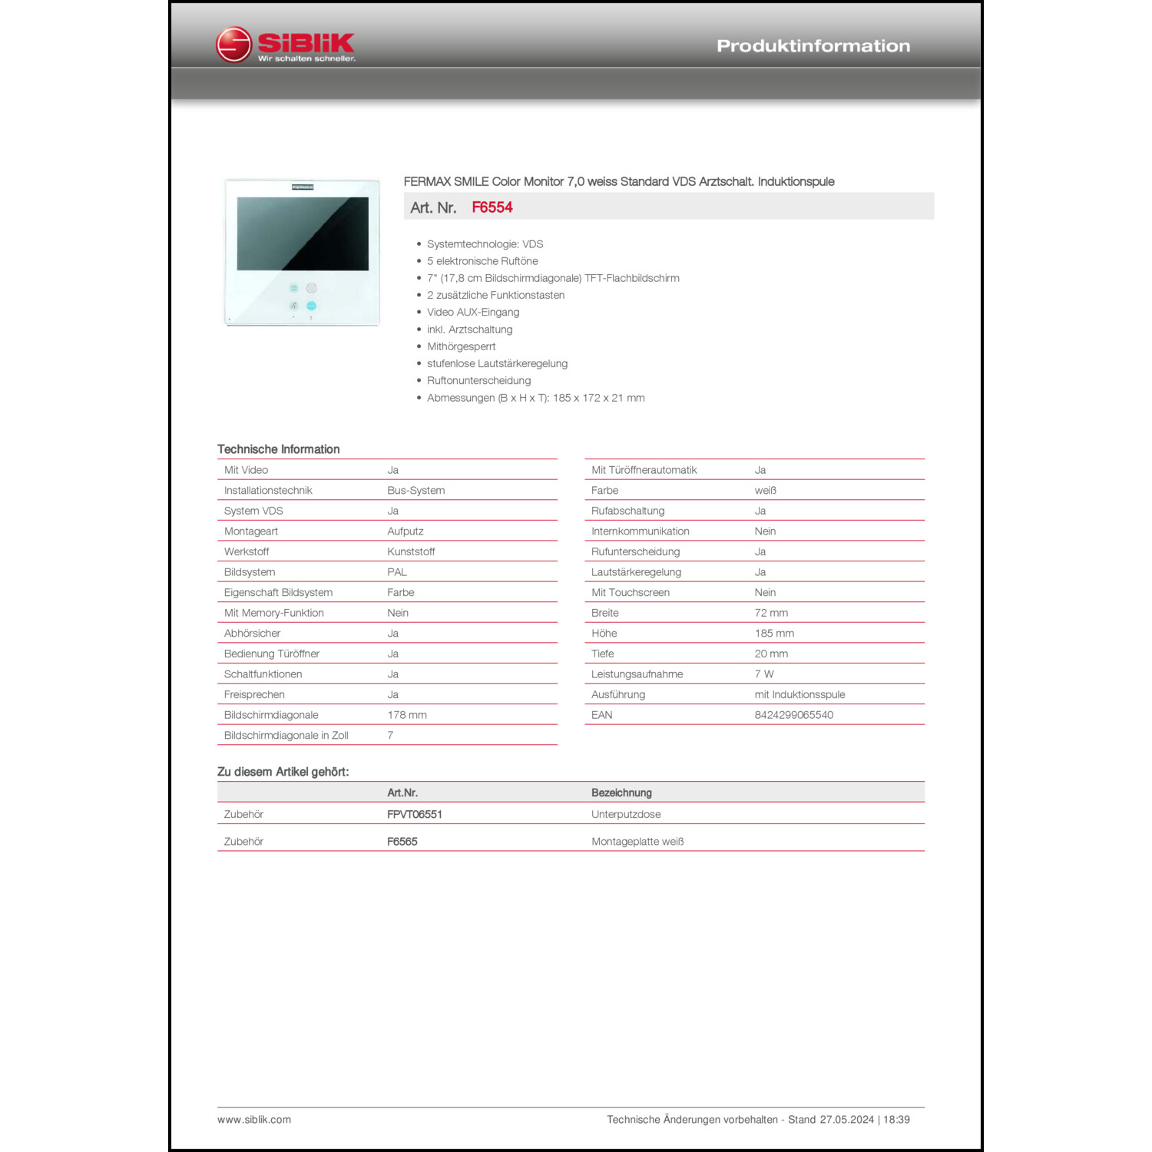Image resolution: width=1152 pixels, height=1152 pixels.
Task: Click the FERMAX logo on the monitor image
Action: click(x=303, y=187)
